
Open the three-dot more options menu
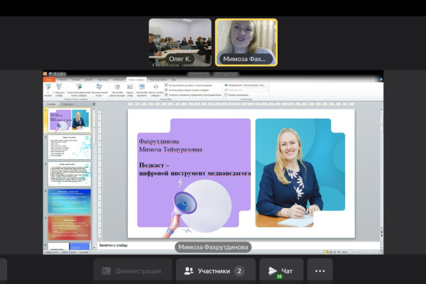[x=319, y=271]
